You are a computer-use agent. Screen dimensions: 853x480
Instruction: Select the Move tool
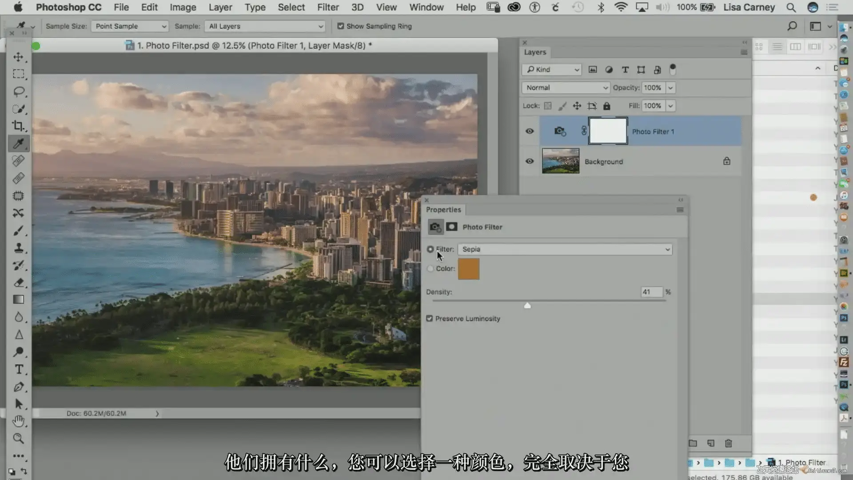coord(18,57)
